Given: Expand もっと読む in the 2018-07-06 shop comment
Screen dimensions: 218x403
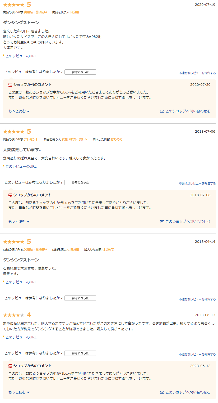Looking at the screenshot, I should 19,222.
